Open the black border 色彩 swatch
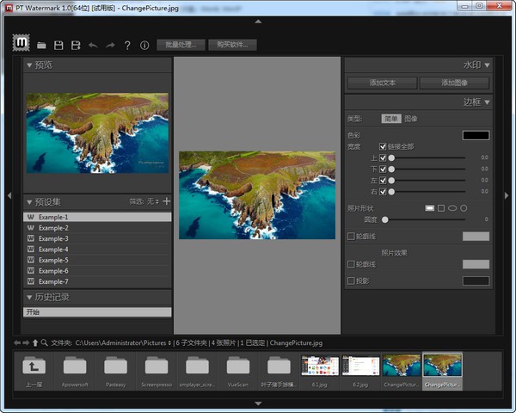 476,134
